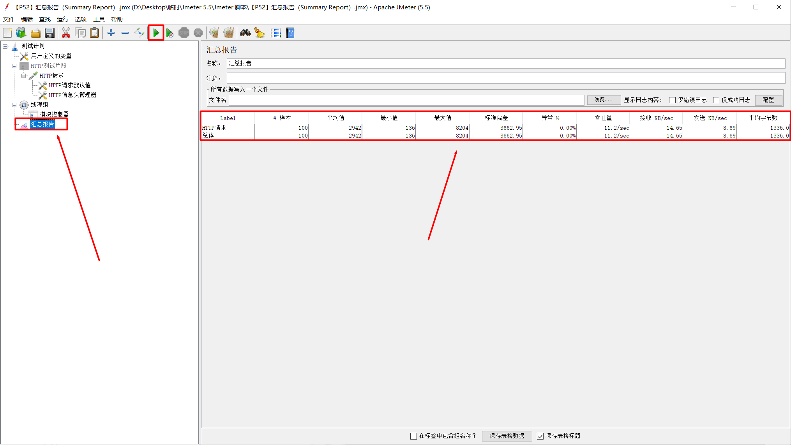The height and width of the screenshot is (445, 791).
Task: Expand all nodes with plus icon
Action: click(111, 33)
